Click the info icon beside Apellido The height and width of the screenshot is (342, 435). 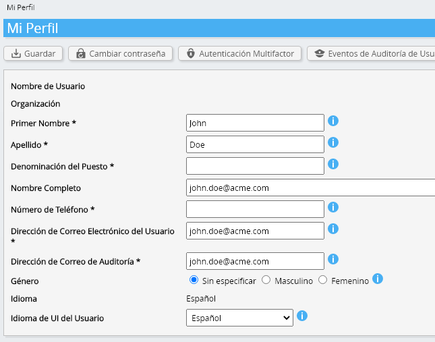333,142
